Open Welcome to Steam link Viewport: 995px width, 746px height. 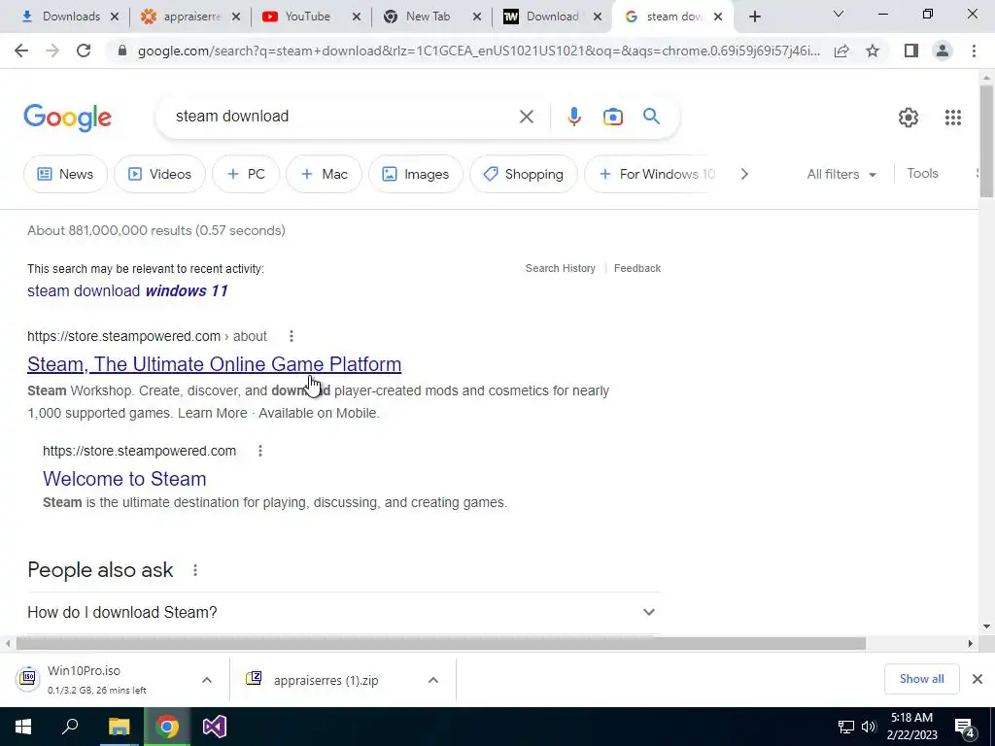pyautogui.click(x=124, y=479)
